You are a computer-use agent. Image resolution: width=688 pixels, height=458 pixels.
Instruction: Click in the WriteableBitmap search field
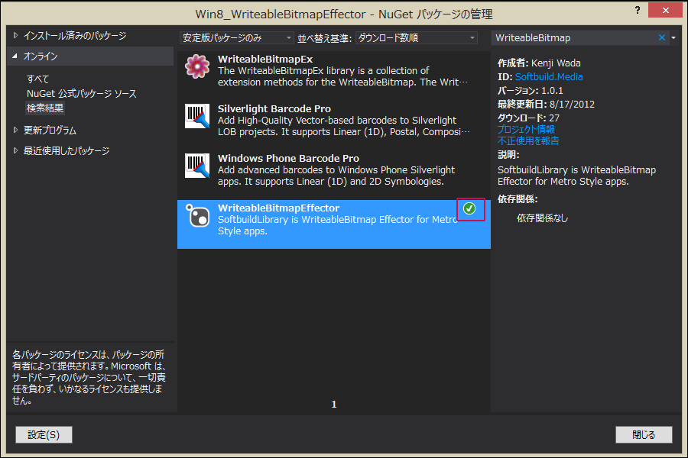pyautogui.click(x=574, y=38)
